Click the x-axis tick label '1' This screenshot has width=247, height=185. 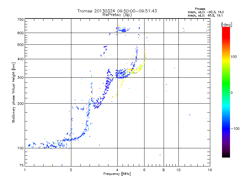coord(25,170)
